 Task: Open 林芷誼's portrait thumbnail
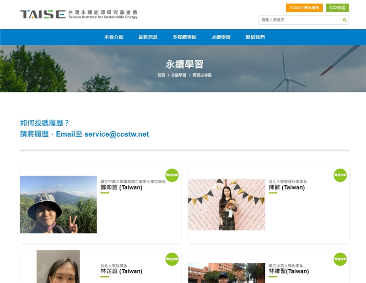(x=58, y=267)
